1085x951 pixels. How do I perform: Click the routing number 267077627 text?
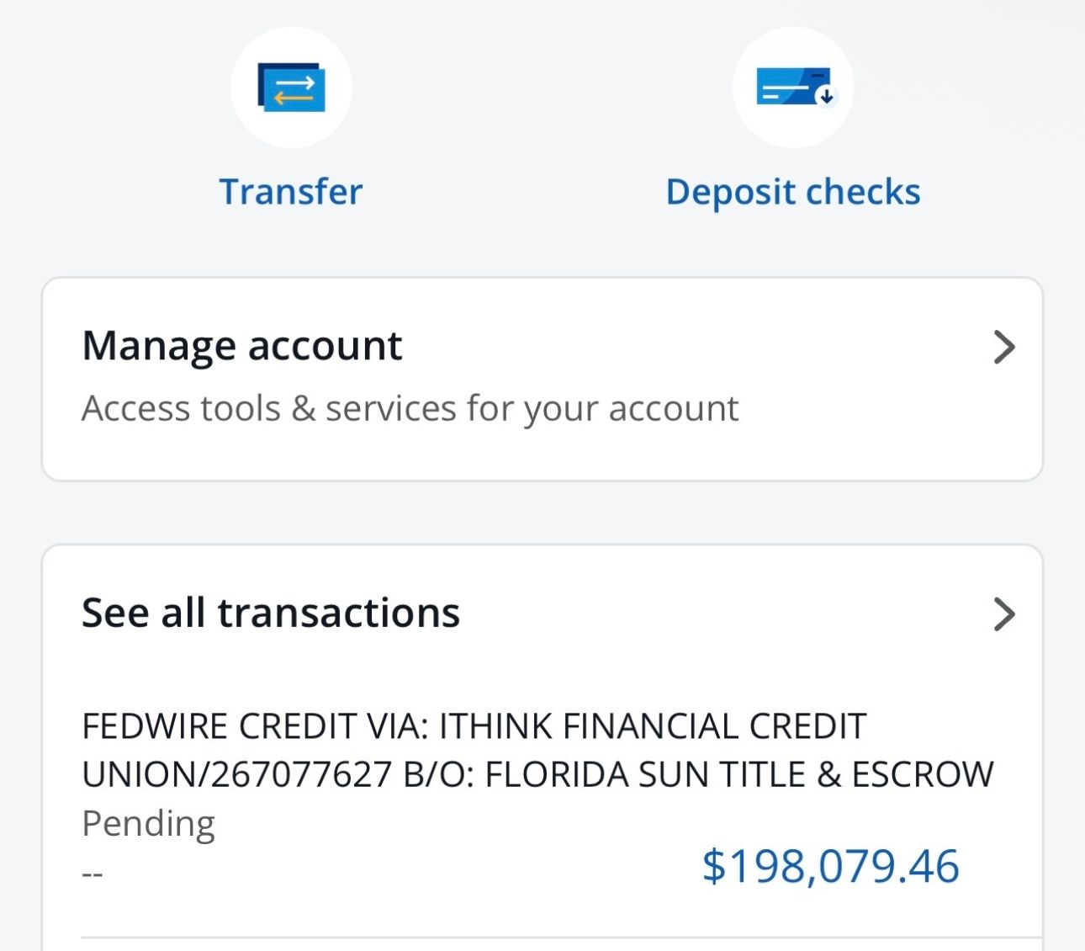(x=301, y=774)
